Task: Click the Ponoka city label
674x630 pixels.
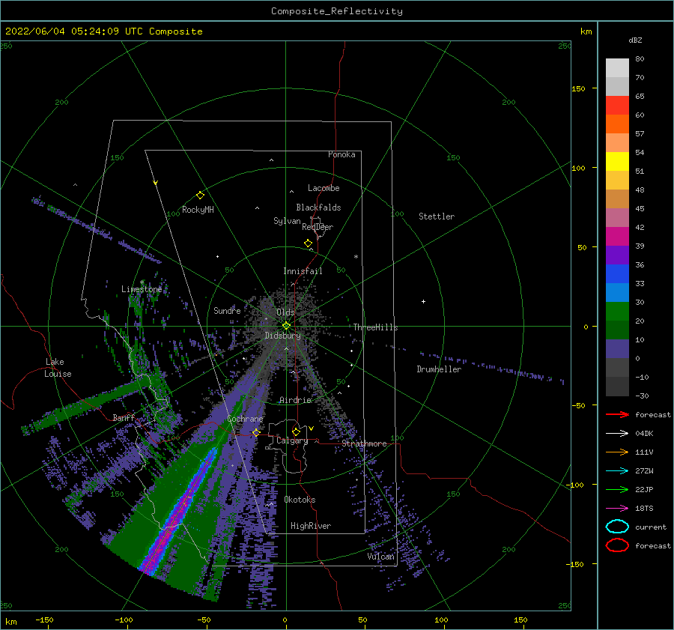Action: [x=341, y=154]
